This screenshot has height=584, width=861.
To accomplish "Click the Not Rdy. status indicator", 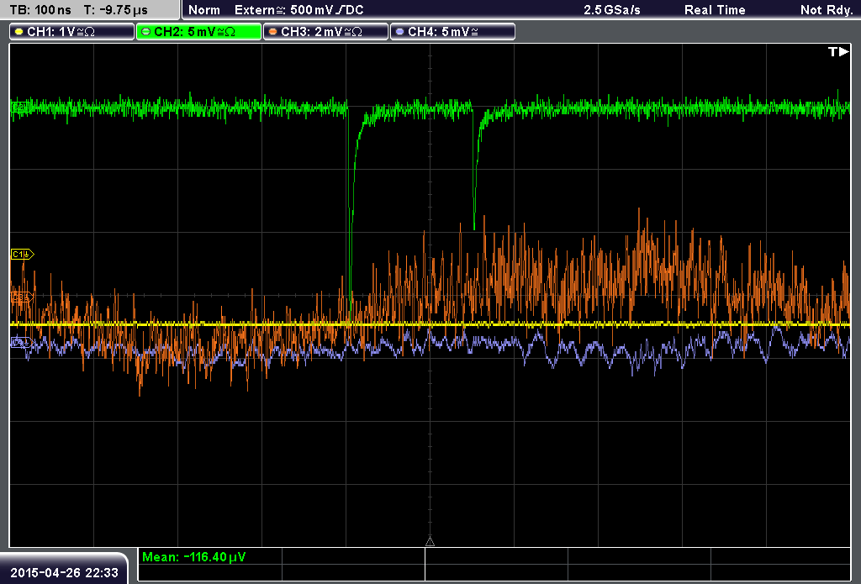I will click(827, 10).
